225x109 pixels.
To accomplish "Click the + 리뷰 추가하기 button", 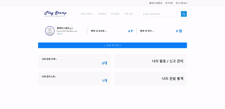I will [112, 45].
